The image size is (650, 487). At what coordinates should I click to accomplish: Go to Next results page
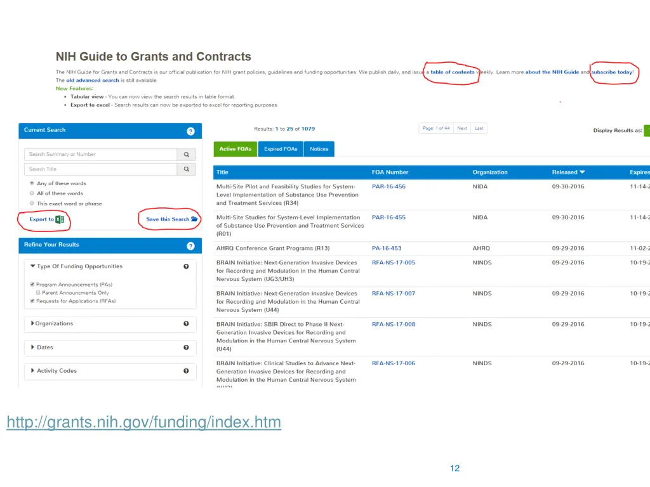tap(462, 128)
